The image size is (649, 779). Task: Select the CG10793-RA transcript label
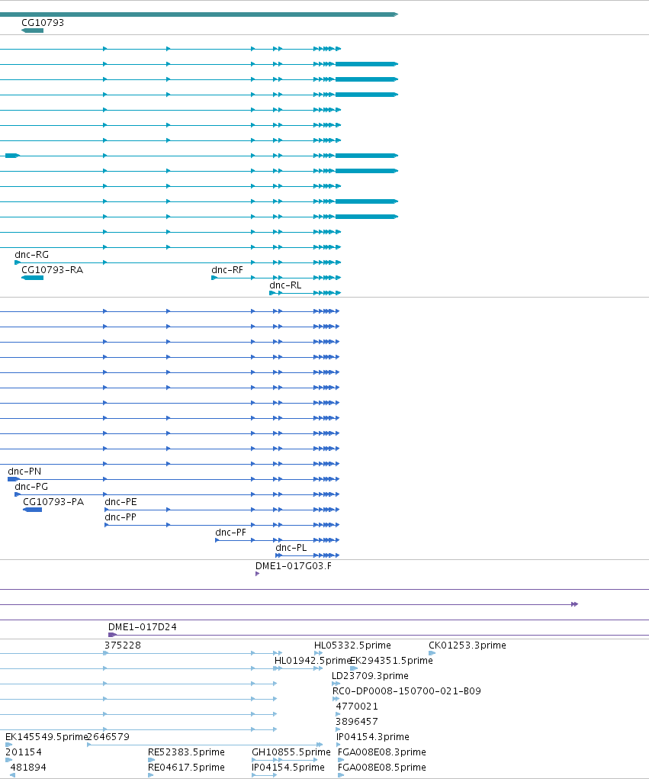52,270
